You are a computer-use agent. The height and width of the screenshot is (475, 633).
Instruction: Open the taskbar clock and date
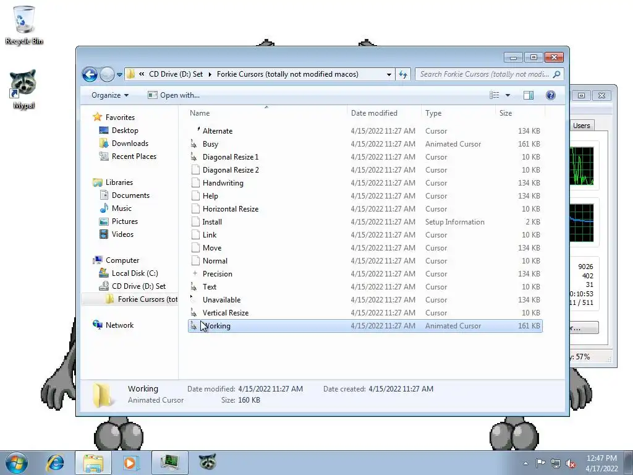coord(601,463)
